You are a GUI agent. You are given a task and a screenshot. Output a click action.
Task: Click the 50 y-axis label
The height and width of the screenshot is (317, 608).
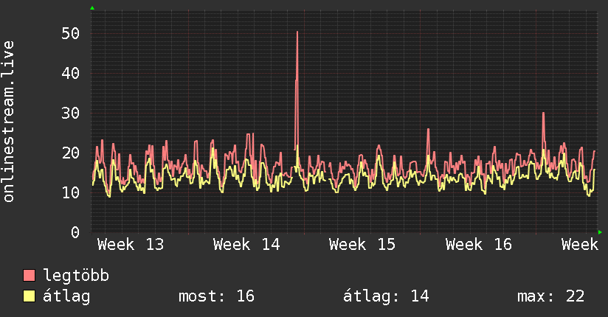tap(71, 33)
